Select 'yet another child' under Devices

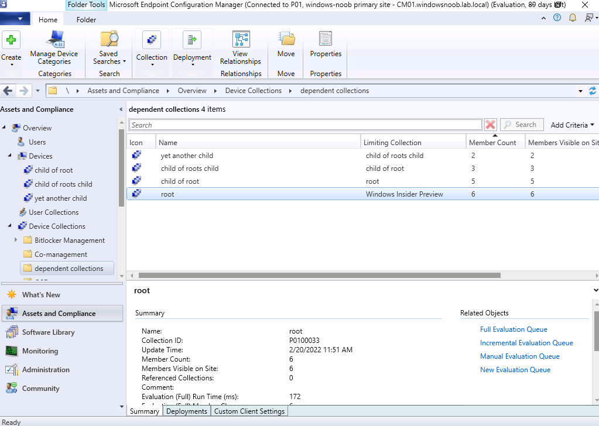click(61, 198)
